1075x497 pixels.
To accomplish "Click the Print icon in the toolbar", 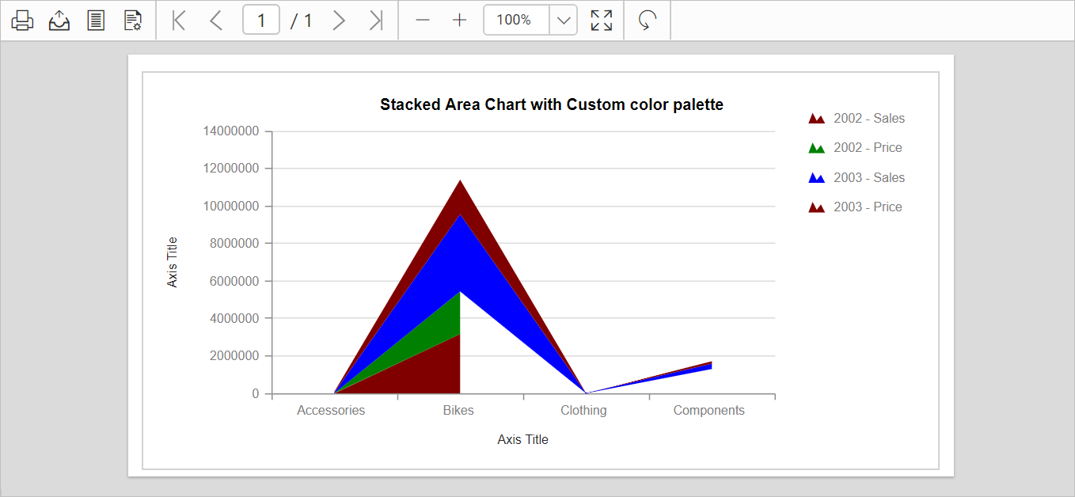I will point(21,20).
